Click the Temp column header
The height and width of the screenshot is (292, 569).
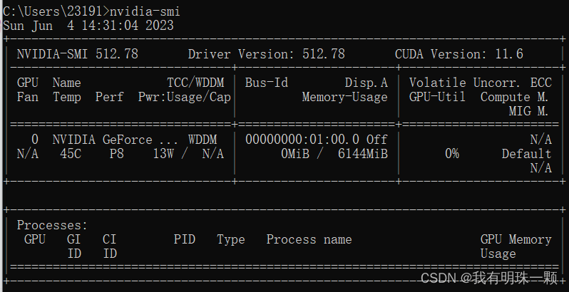[67, 97]
